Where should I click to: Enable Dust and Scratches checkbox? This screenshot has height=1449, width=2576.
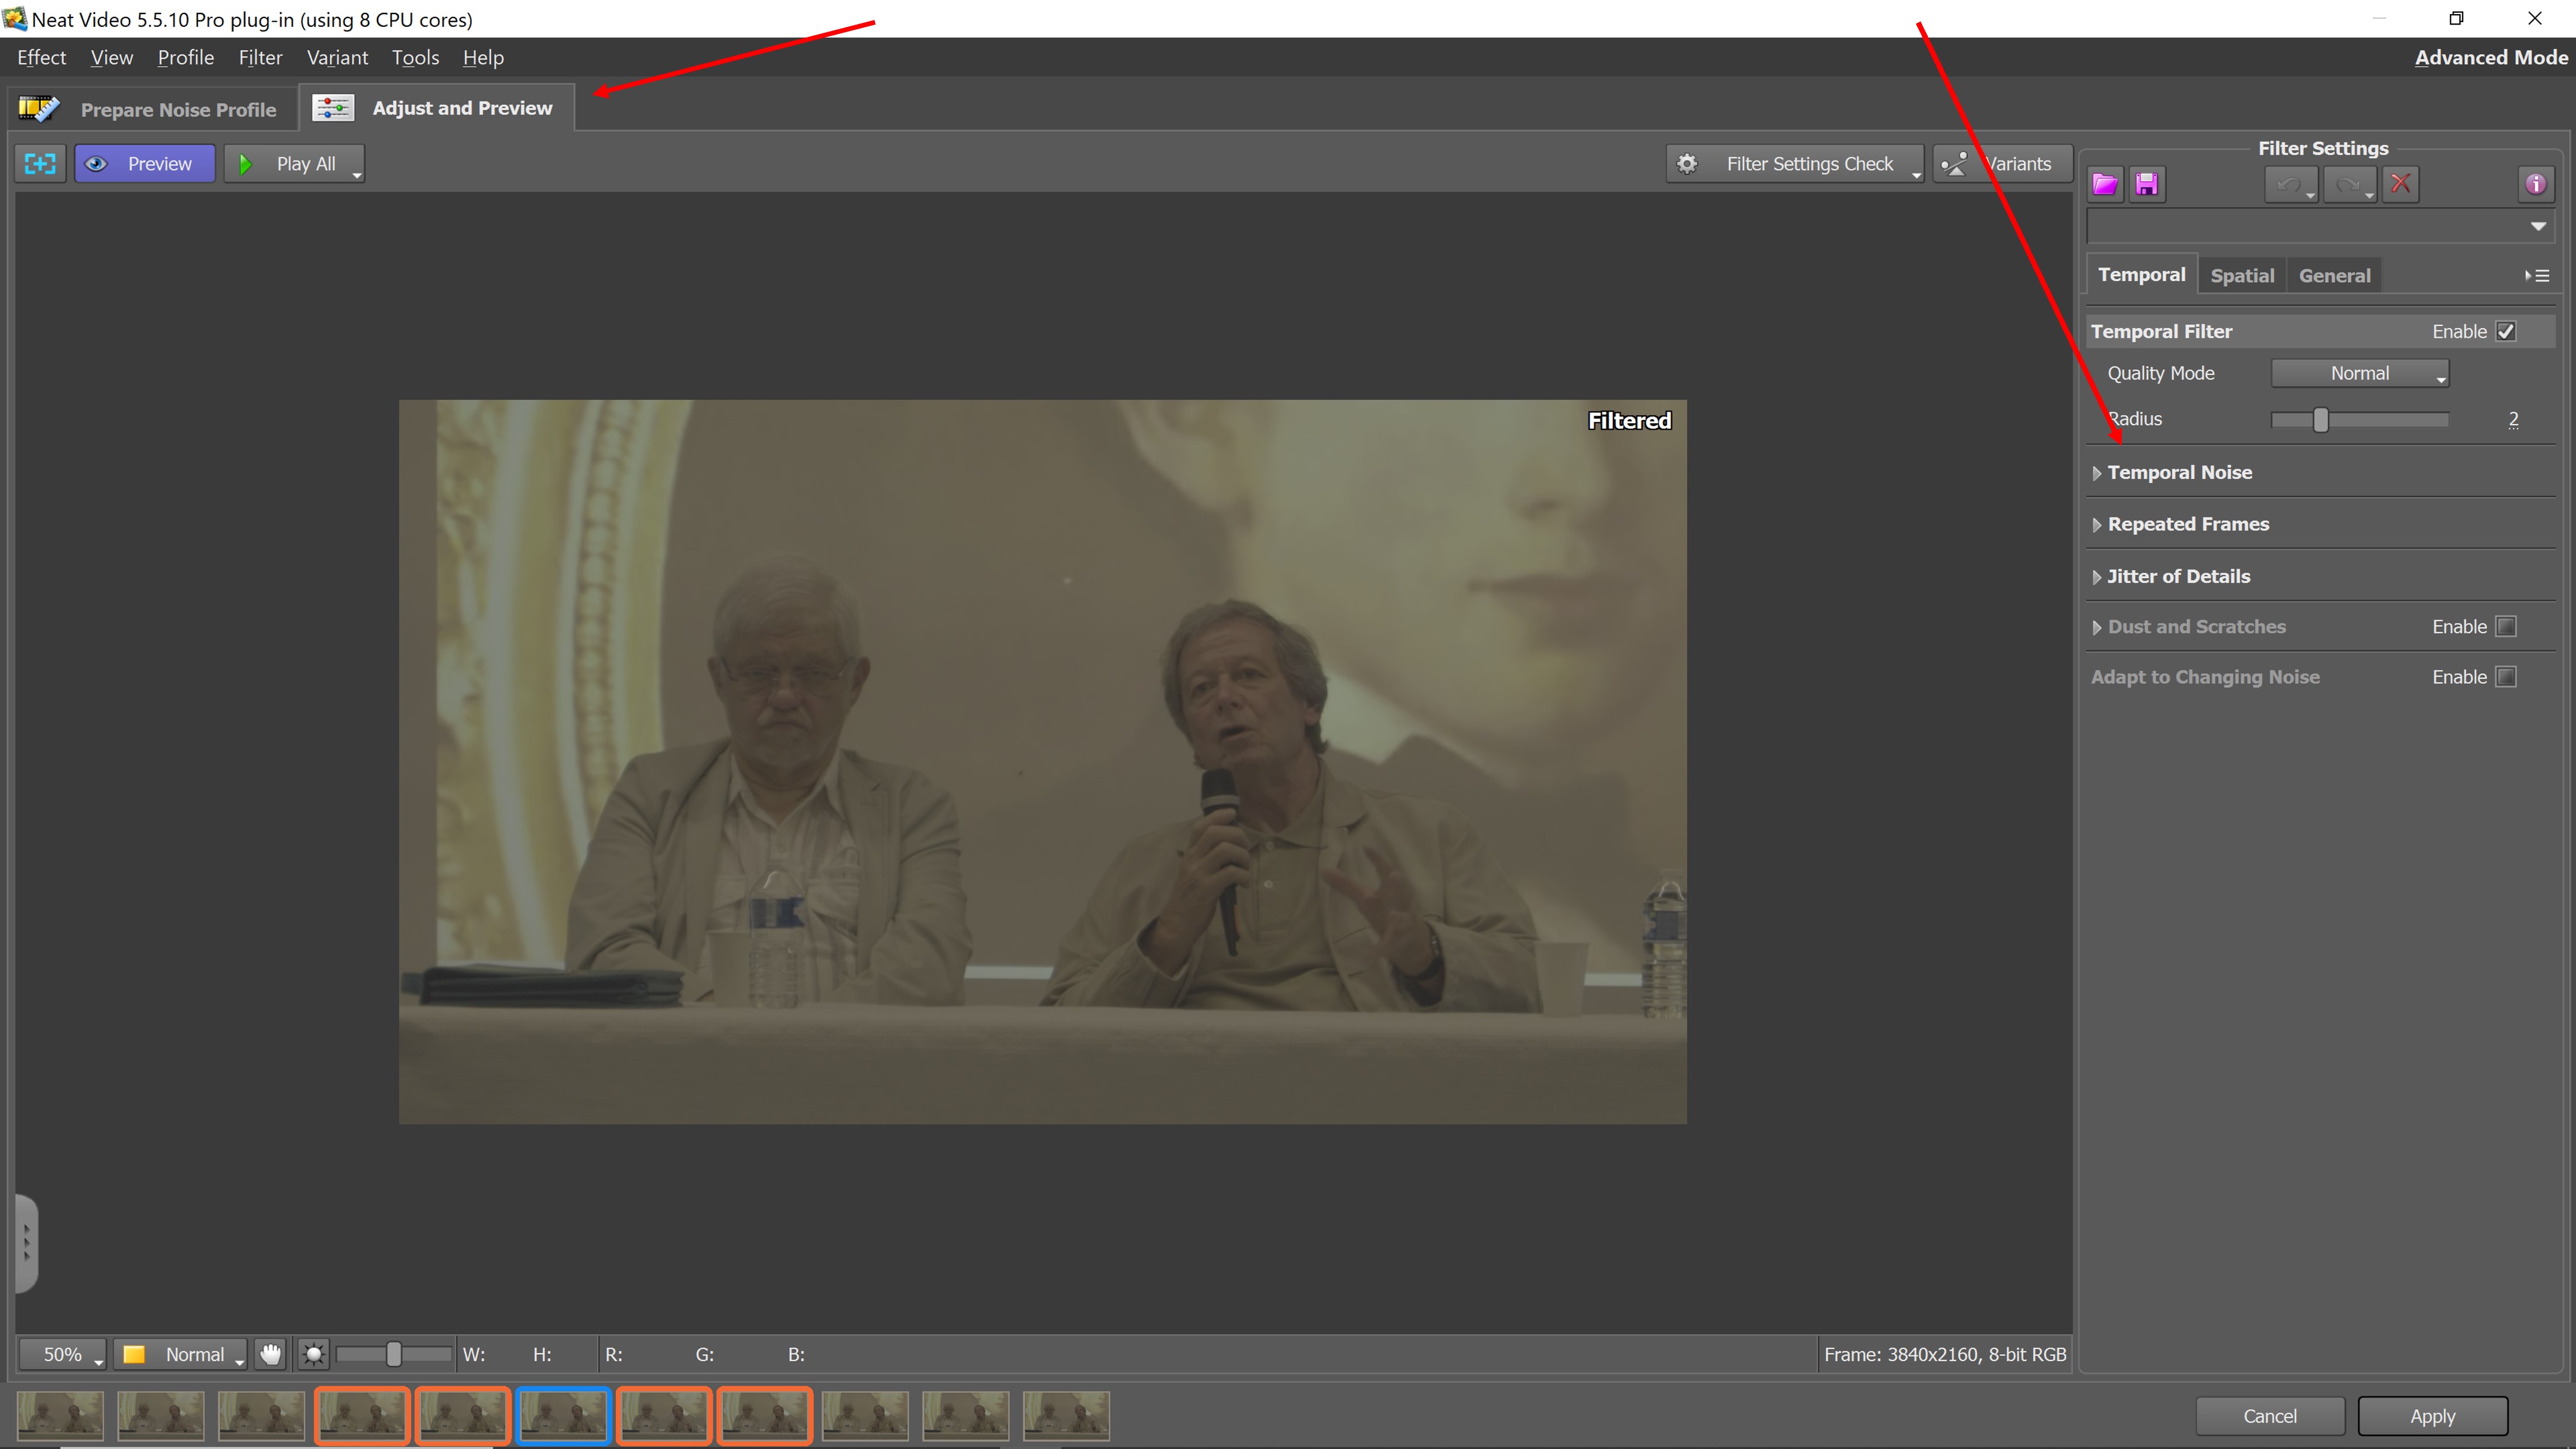(x=2506, y=627)
